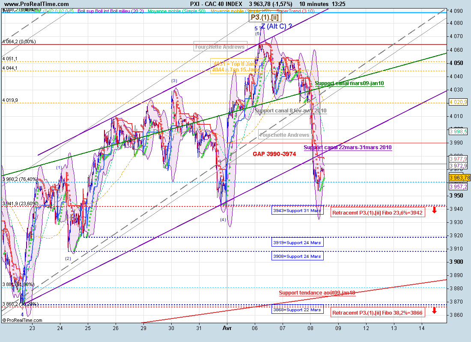Select the '3908=Support 24 Mars' box
Viewport: 471px width, 342px height.
point(297,256)
